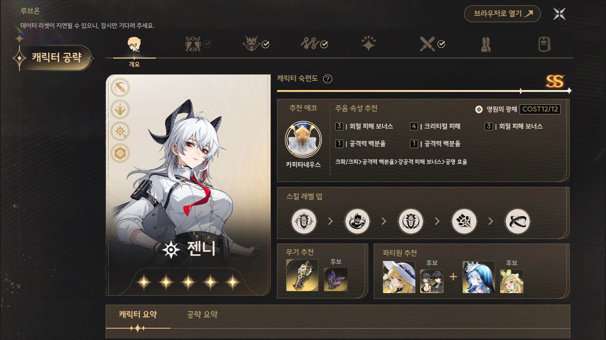The width and height of the screenshot is (606, 340).
Task: Click the first skill level-up icon
Action: click(304, 221)
